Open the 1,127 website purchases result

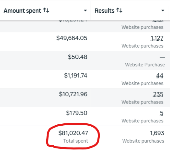[157, 38]
